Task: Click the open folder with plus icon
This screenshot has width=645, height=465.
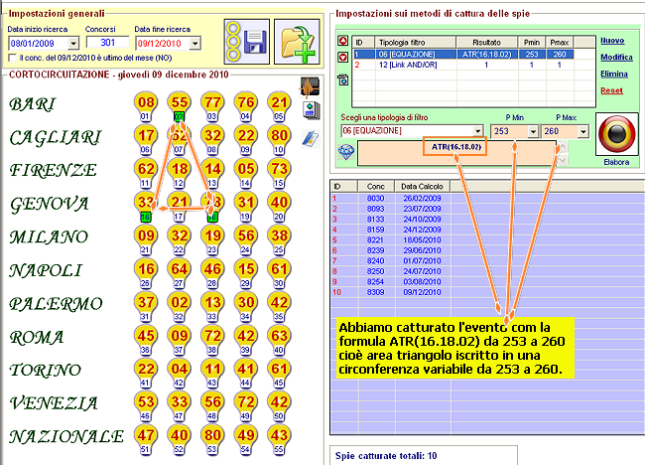Action: tap(297, 42)
